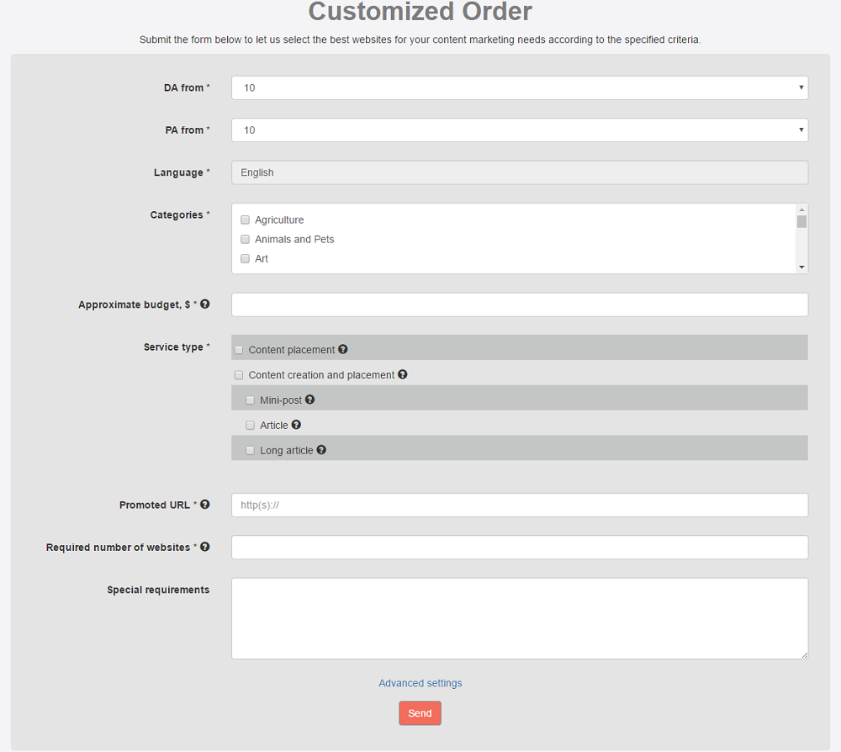Click the Categories list scrollbar thumb
Screen dimensions: 841x752
[801, 221]
